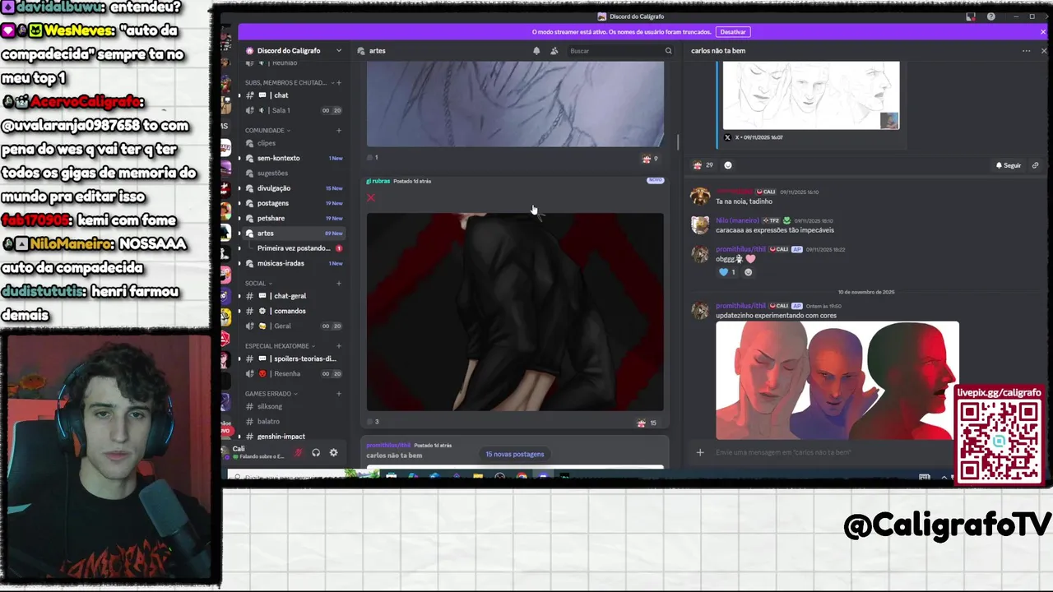1053x592 pixels.
Task: Open the sugestões channel
Action: [x=292, y=173]
